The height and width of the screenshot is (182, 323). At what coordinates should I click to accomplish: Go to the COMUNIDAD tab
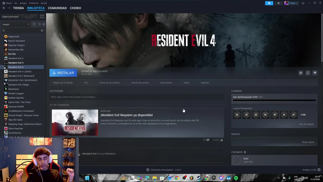click(x=57, y=8)
